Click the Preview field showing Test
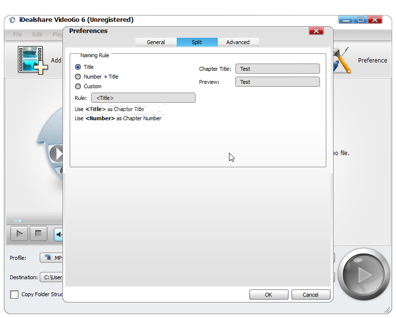 pyautogui.click(x=277, y=82)
